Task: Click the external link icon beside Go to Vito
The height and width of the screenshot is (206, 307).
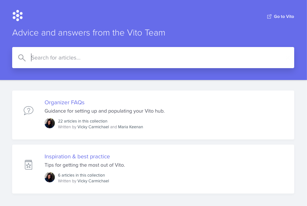Action: point(269,16)
